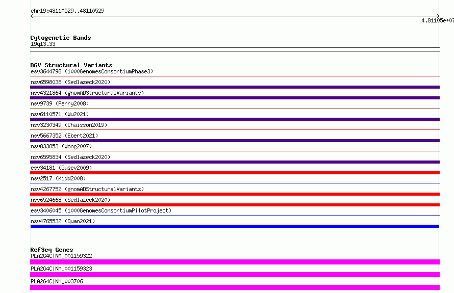Viewport: 454px width, 293px height.
Task: Click the thin red bar under esv3644798
Action: 235,76
